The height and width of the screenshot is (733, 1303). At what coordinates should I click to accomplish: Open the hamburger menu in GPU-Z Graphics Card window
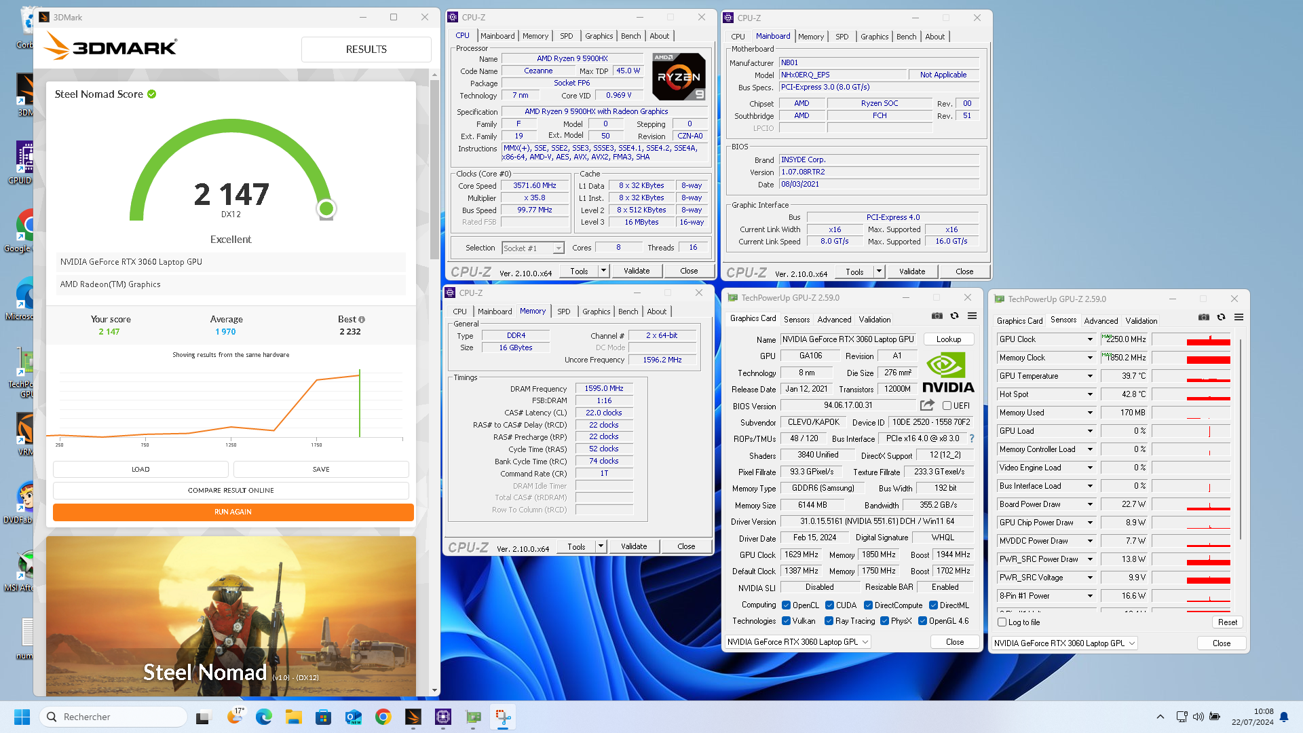tap(972, 316)
